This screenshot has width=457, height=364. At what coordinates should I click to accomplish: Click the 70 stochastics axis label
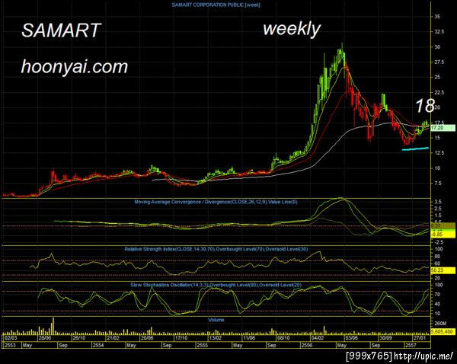click(x=437, y=295)
